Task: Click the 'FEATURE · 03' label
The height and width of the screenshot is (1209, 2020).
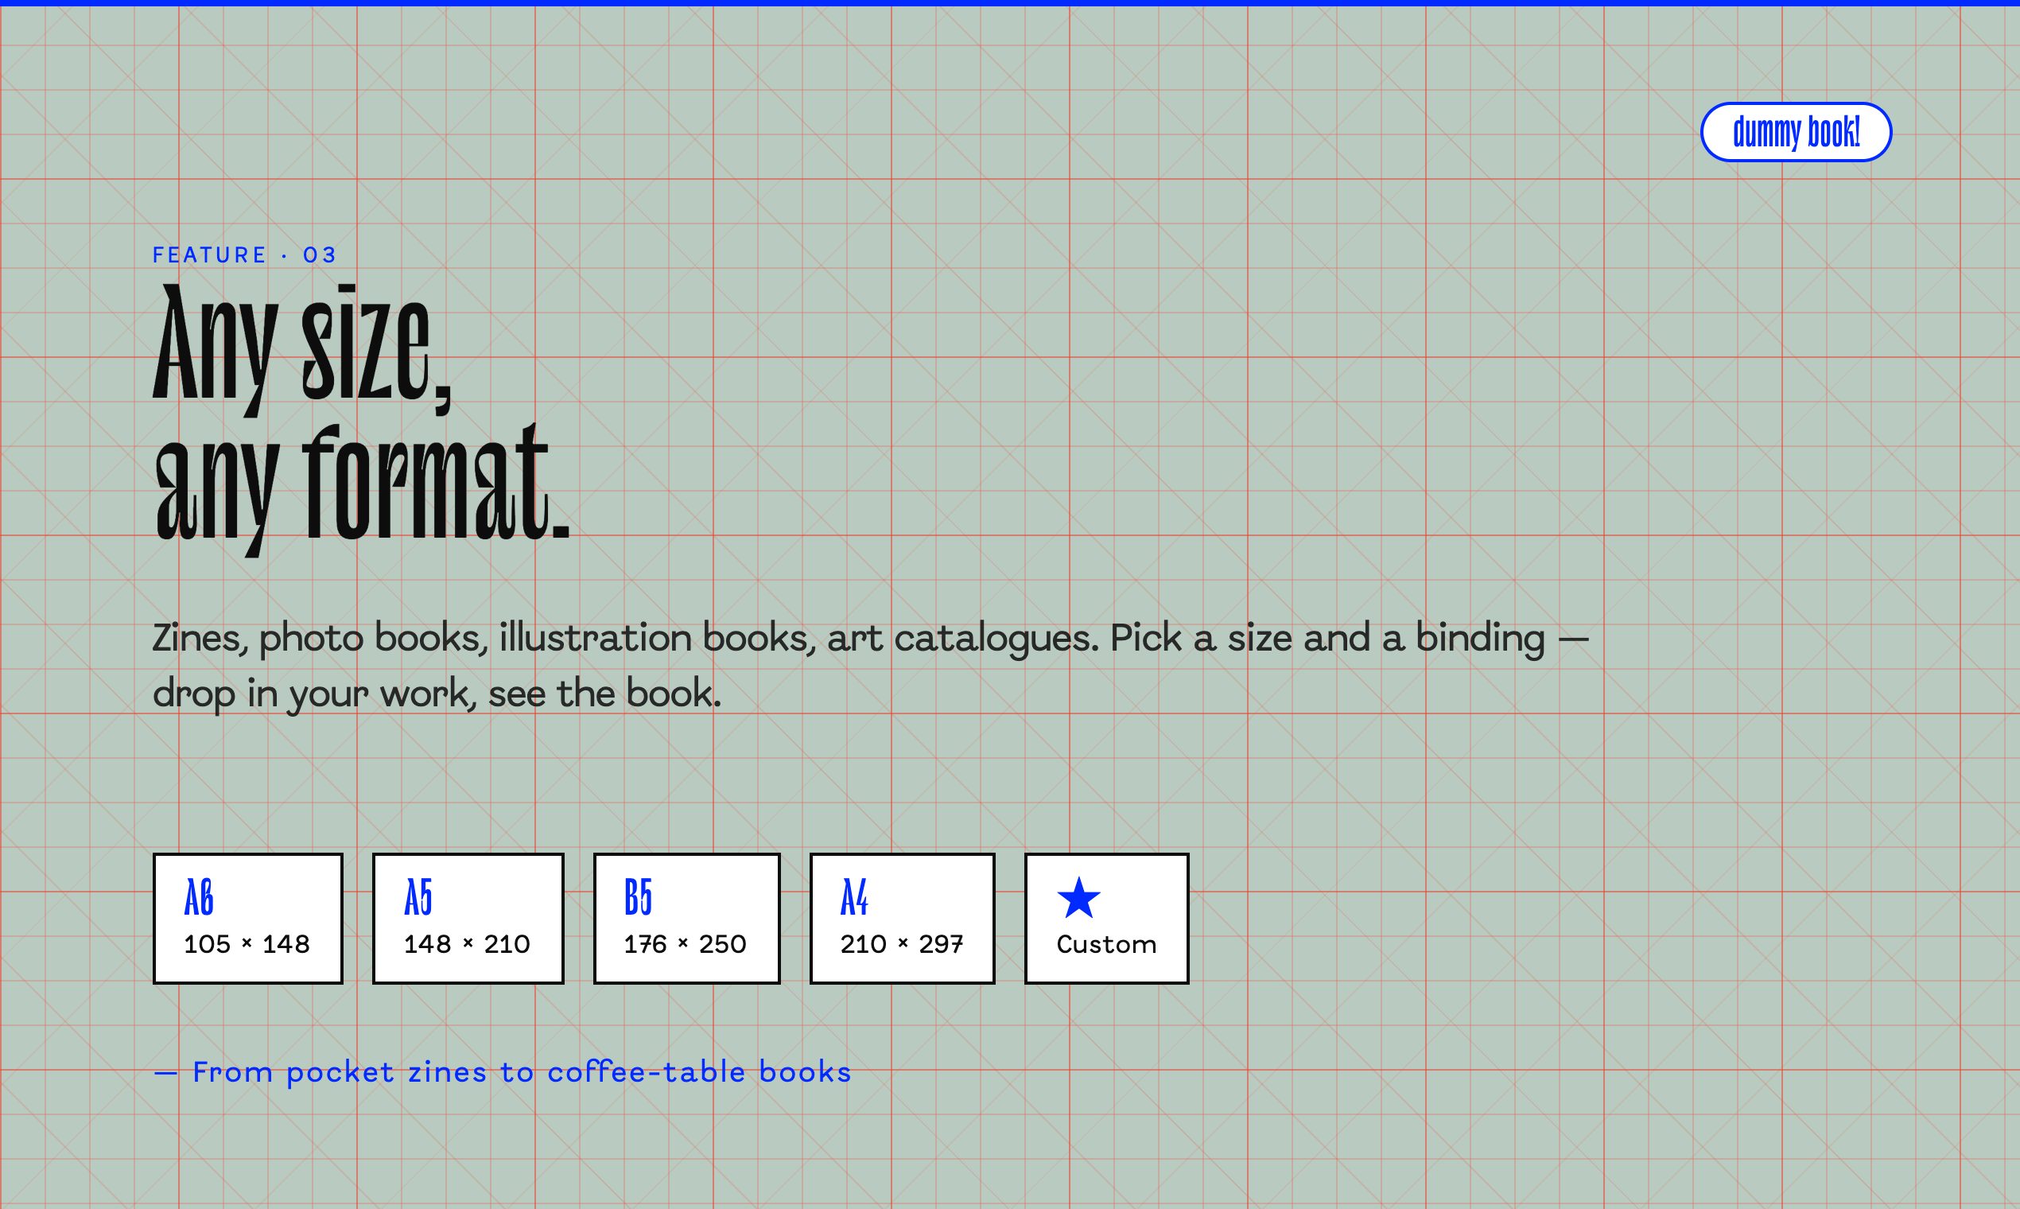Action: 244,255
